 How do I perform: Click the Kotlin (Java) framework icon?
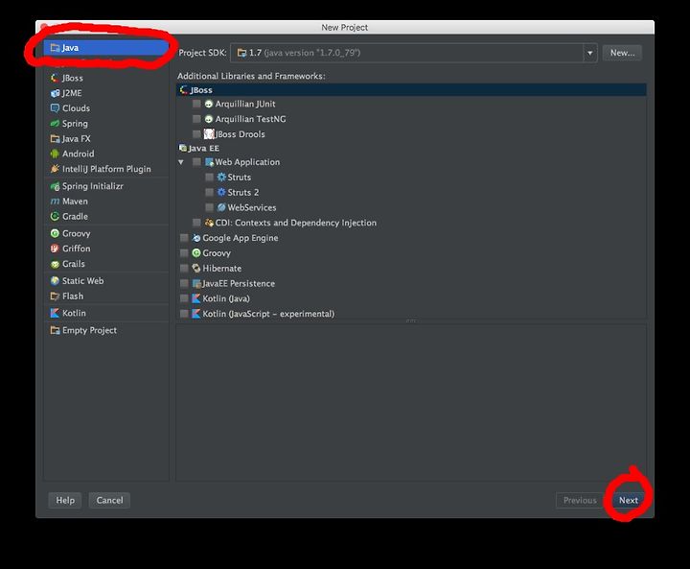(196, 298)
